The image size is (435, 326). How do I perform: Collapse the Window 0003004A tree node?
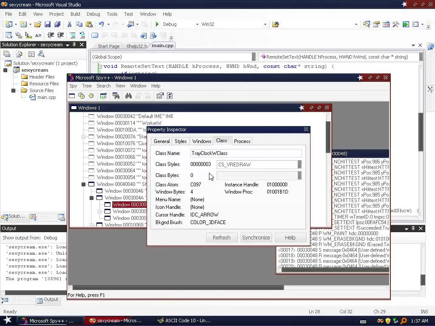click(x=92, y=198)
